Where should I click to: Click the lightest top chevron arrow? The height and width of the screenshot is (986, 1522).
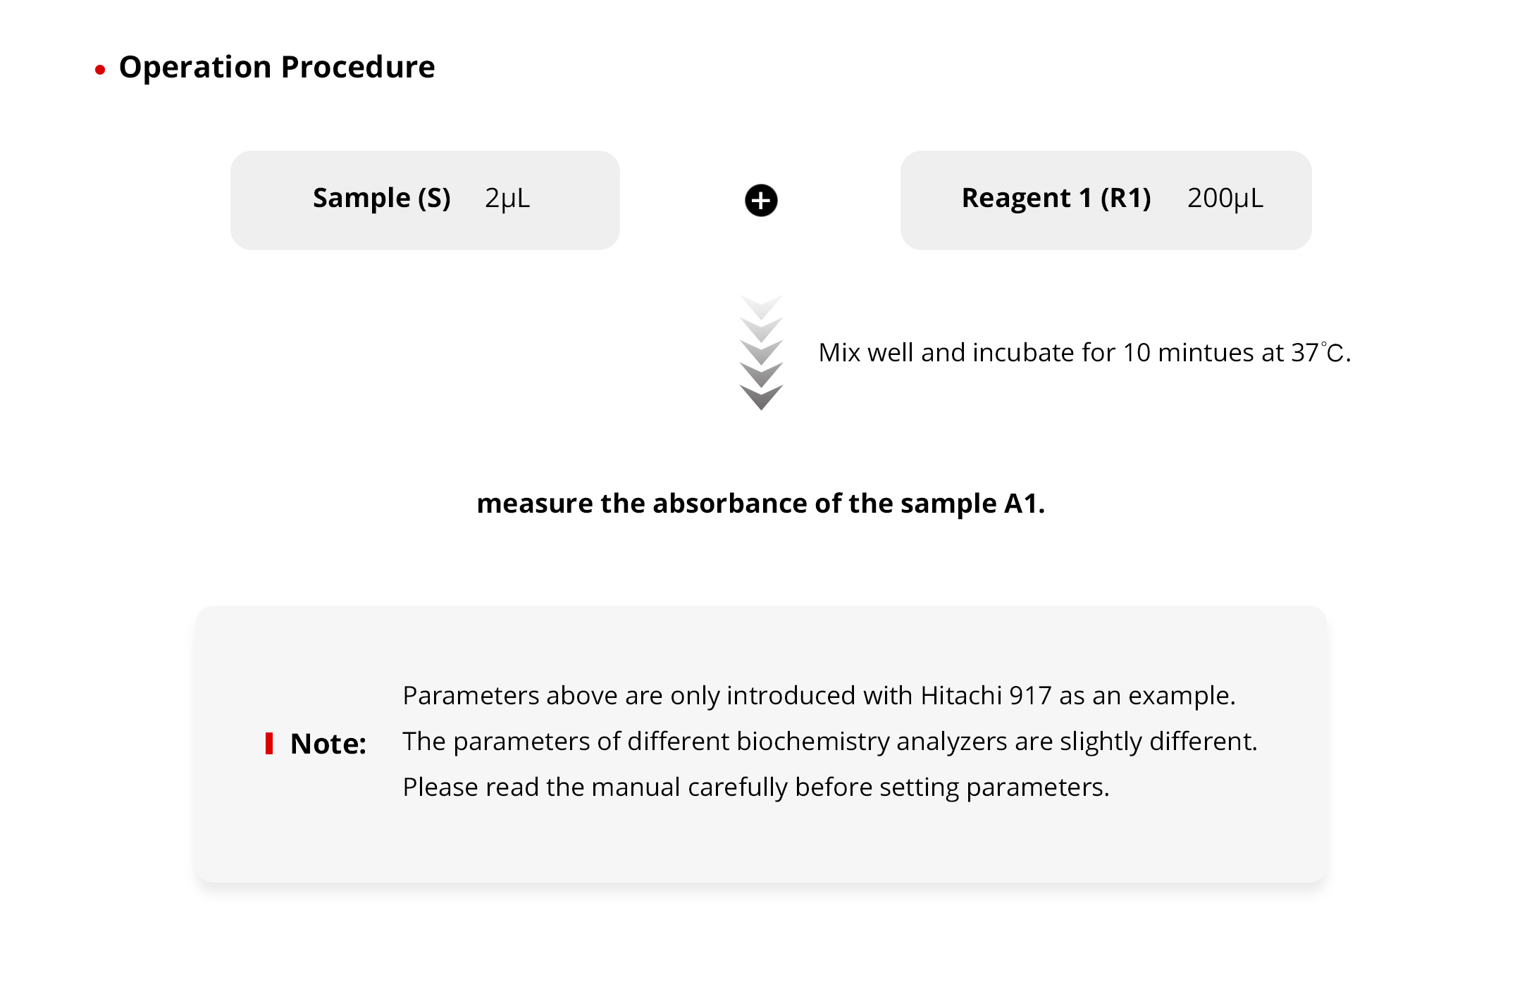(x=761, y=306)
